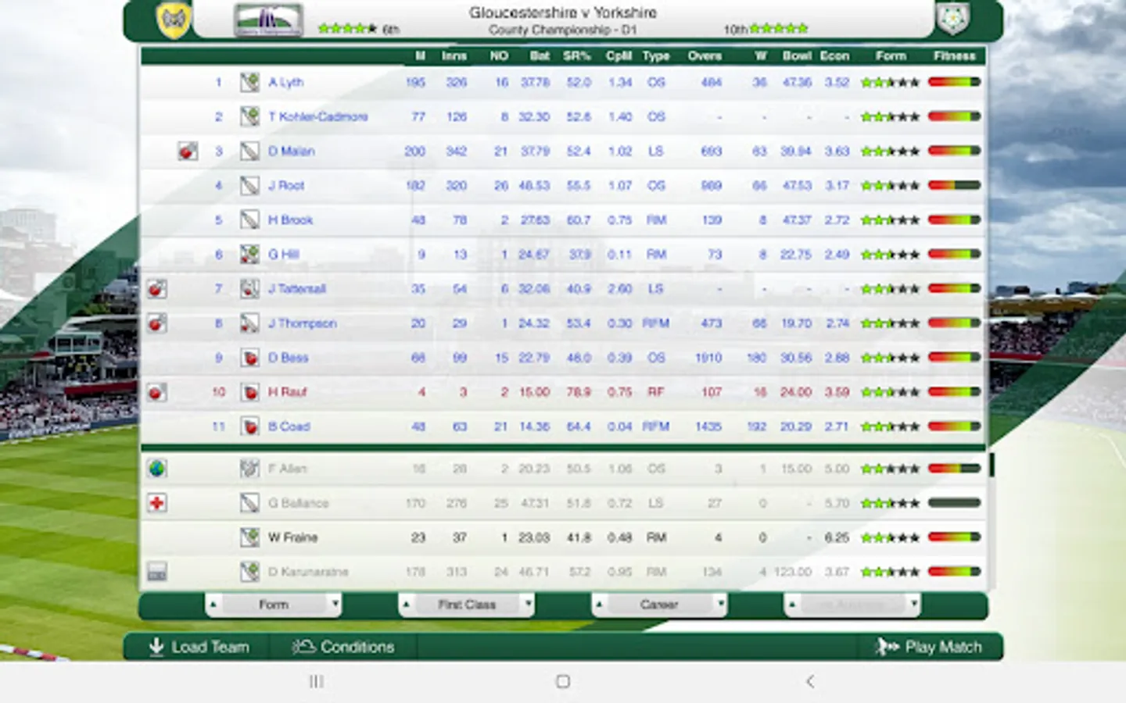Click the globe icon beside F Allen
This screenshot has width=1126, height=703.
[x=157, y=469]
